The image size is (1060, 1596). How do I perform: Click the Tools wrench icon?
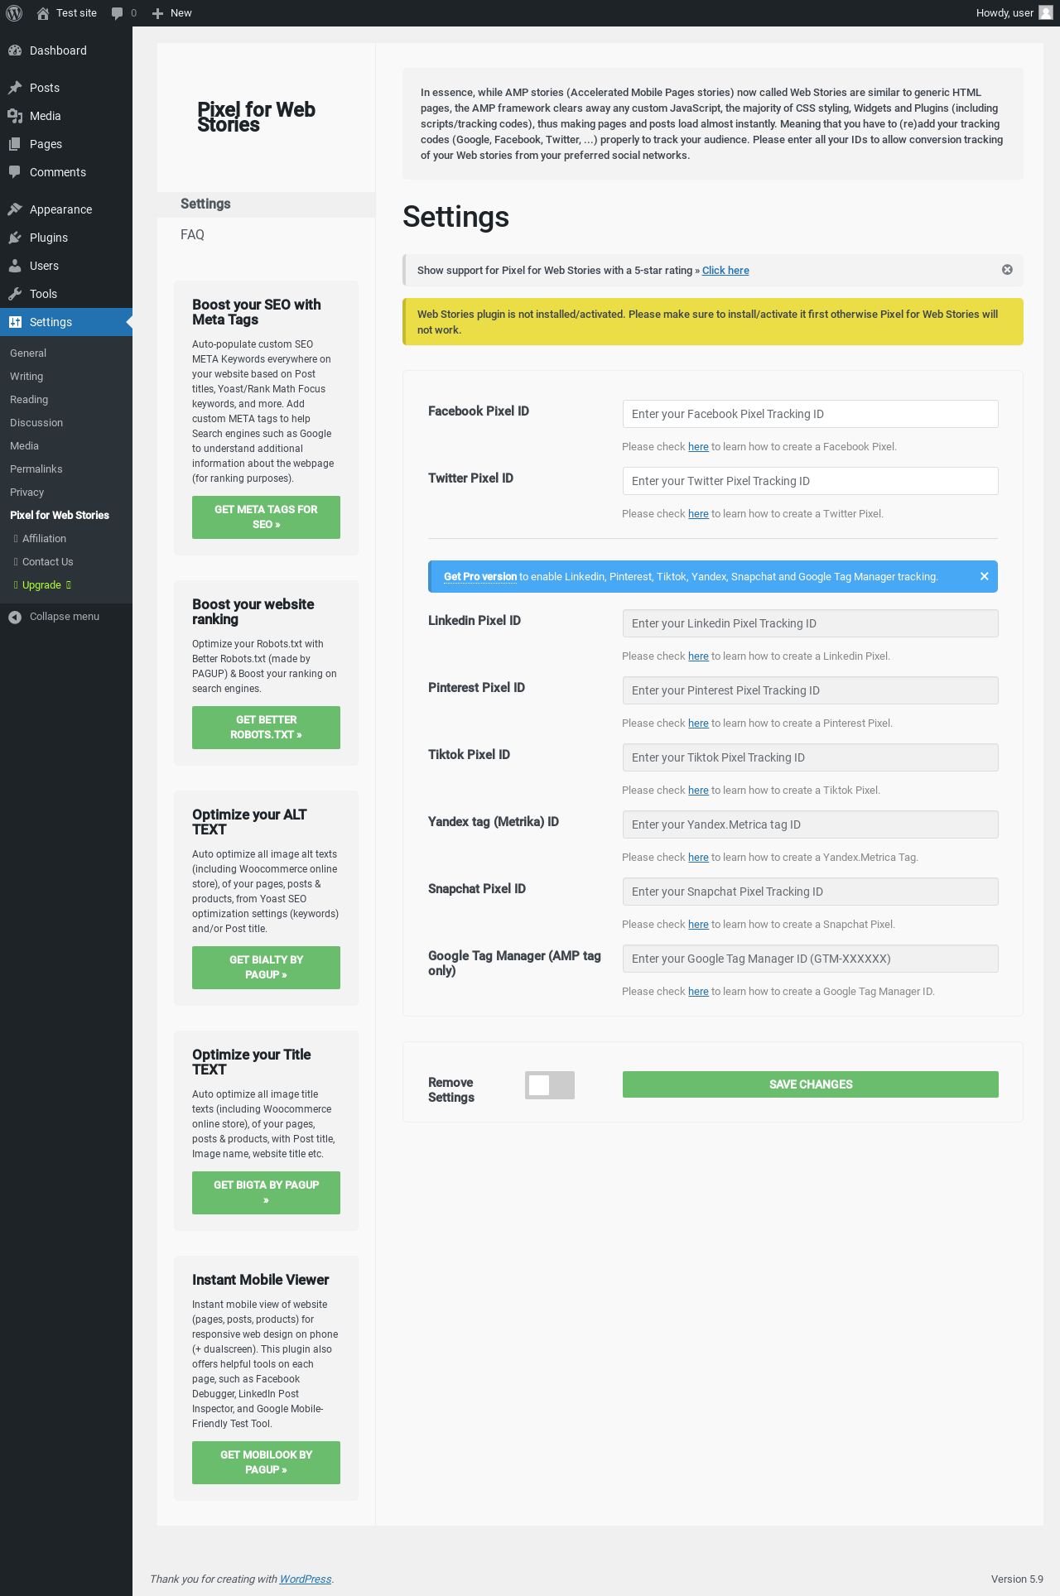(15, 294)
